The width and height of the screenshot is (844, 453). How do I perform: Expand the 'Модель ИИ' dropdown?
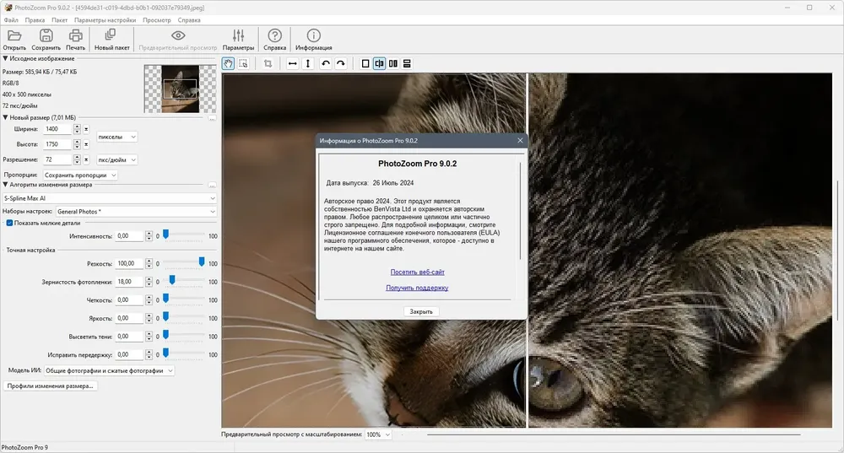pos(110,370)
